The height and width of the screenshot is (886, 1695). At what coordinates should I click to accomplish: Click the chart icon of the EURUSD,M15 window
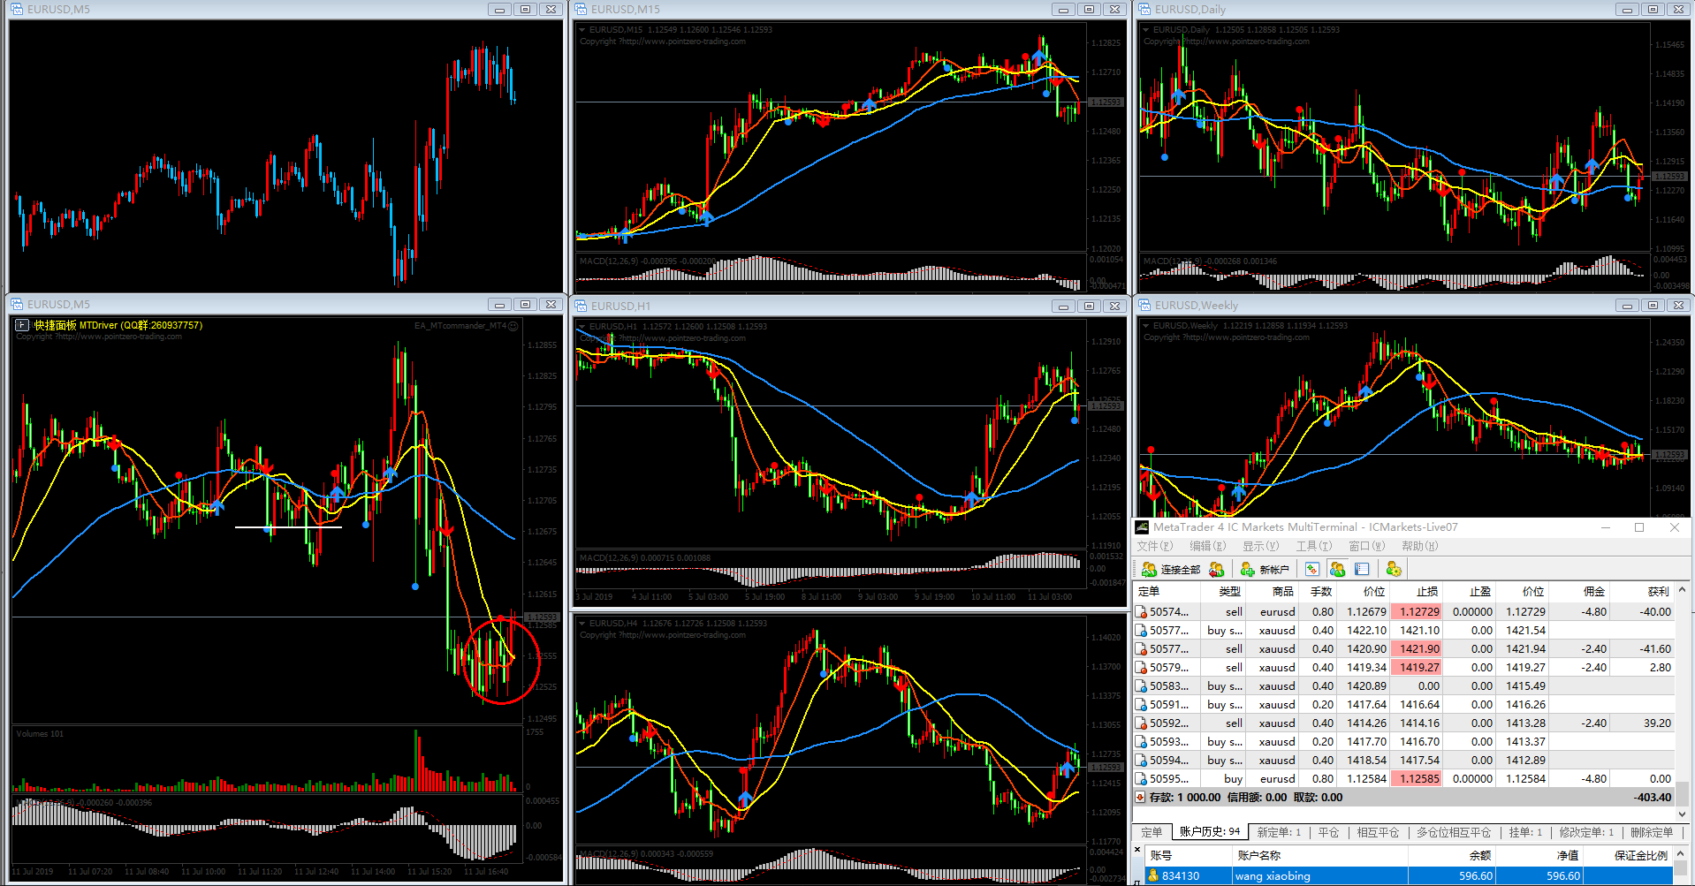click(x=581, y=9)
